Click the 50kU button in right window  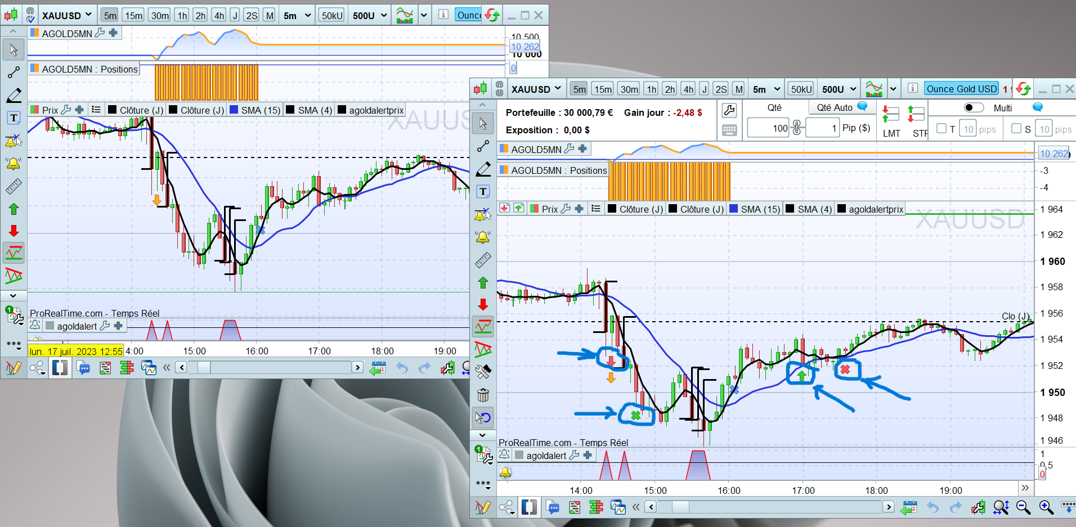click(801, 89)
